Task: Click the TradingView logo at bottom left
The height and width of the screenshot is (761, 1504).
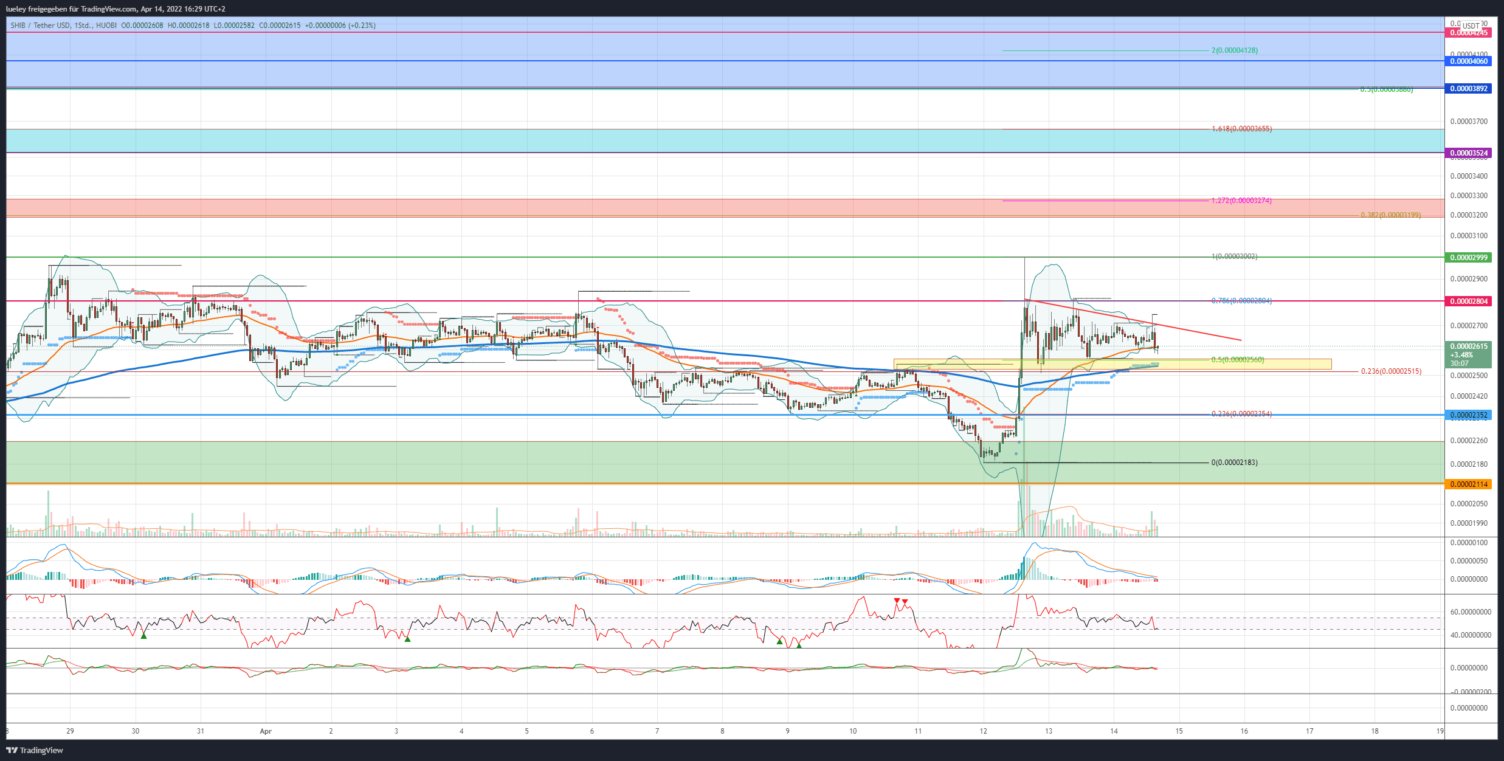Action: click(35, 750)
